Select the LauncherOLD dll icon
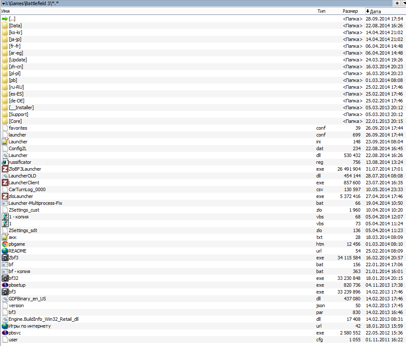 point(5,176)
